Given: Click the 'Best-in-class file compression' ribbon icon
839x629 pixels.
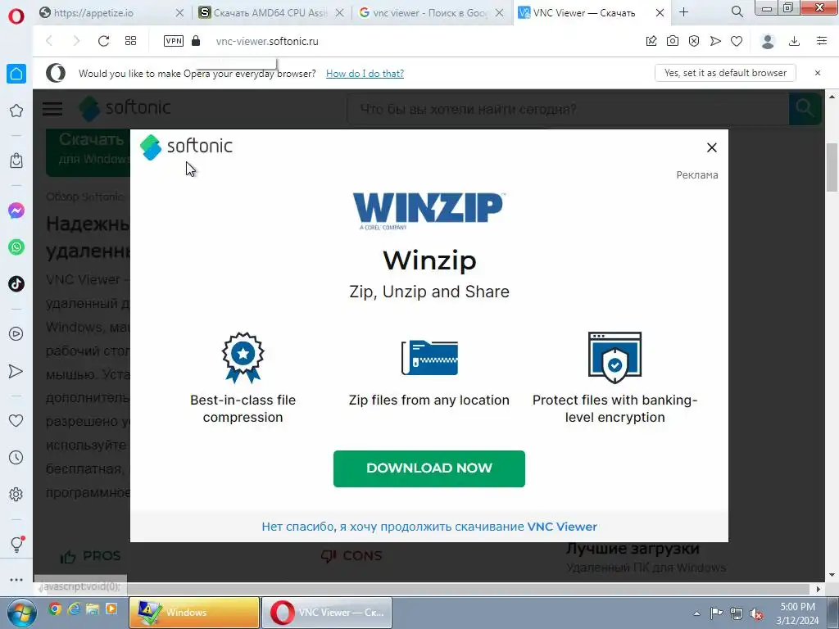Looking at the screenshot, I should tap(243, 357).
